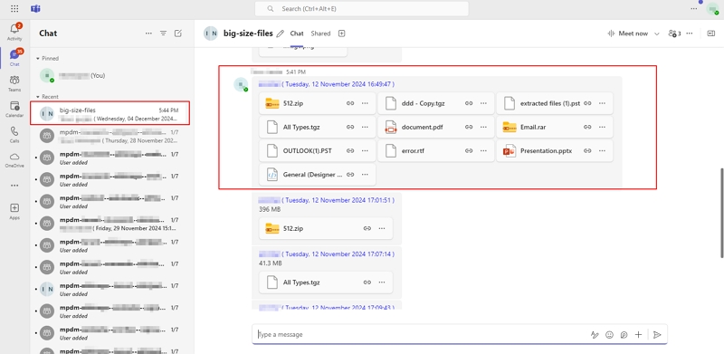Click the 41.3 MB message text
This screenshot has width=724, height=354.
pyautogui.click(x=270, y=263)
